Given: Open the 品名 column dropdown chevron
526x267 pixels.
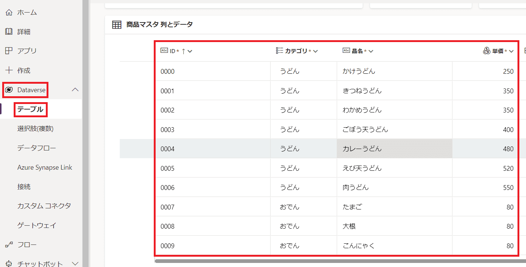Looking at the screenshot, I should click(x=371, y=51).
